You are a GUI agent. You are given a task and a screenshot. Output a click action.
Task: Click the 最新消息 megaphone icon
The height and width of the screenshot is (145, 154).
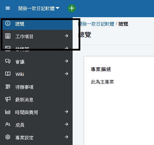(x=8, y=99)
